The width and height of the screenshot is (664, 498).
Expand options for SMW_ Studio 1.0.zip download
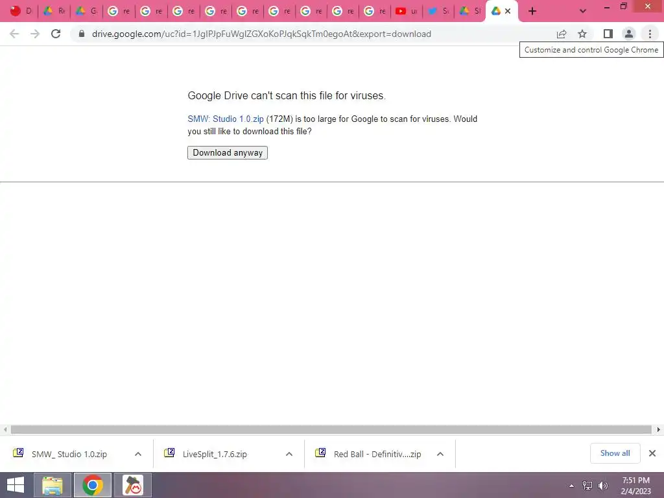(138, 455)
